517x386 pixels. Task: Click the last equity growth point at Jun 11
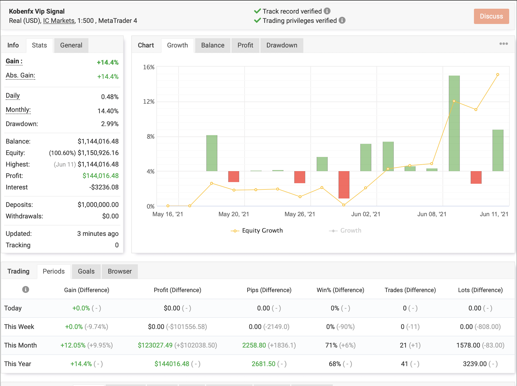tap(498, 75)
